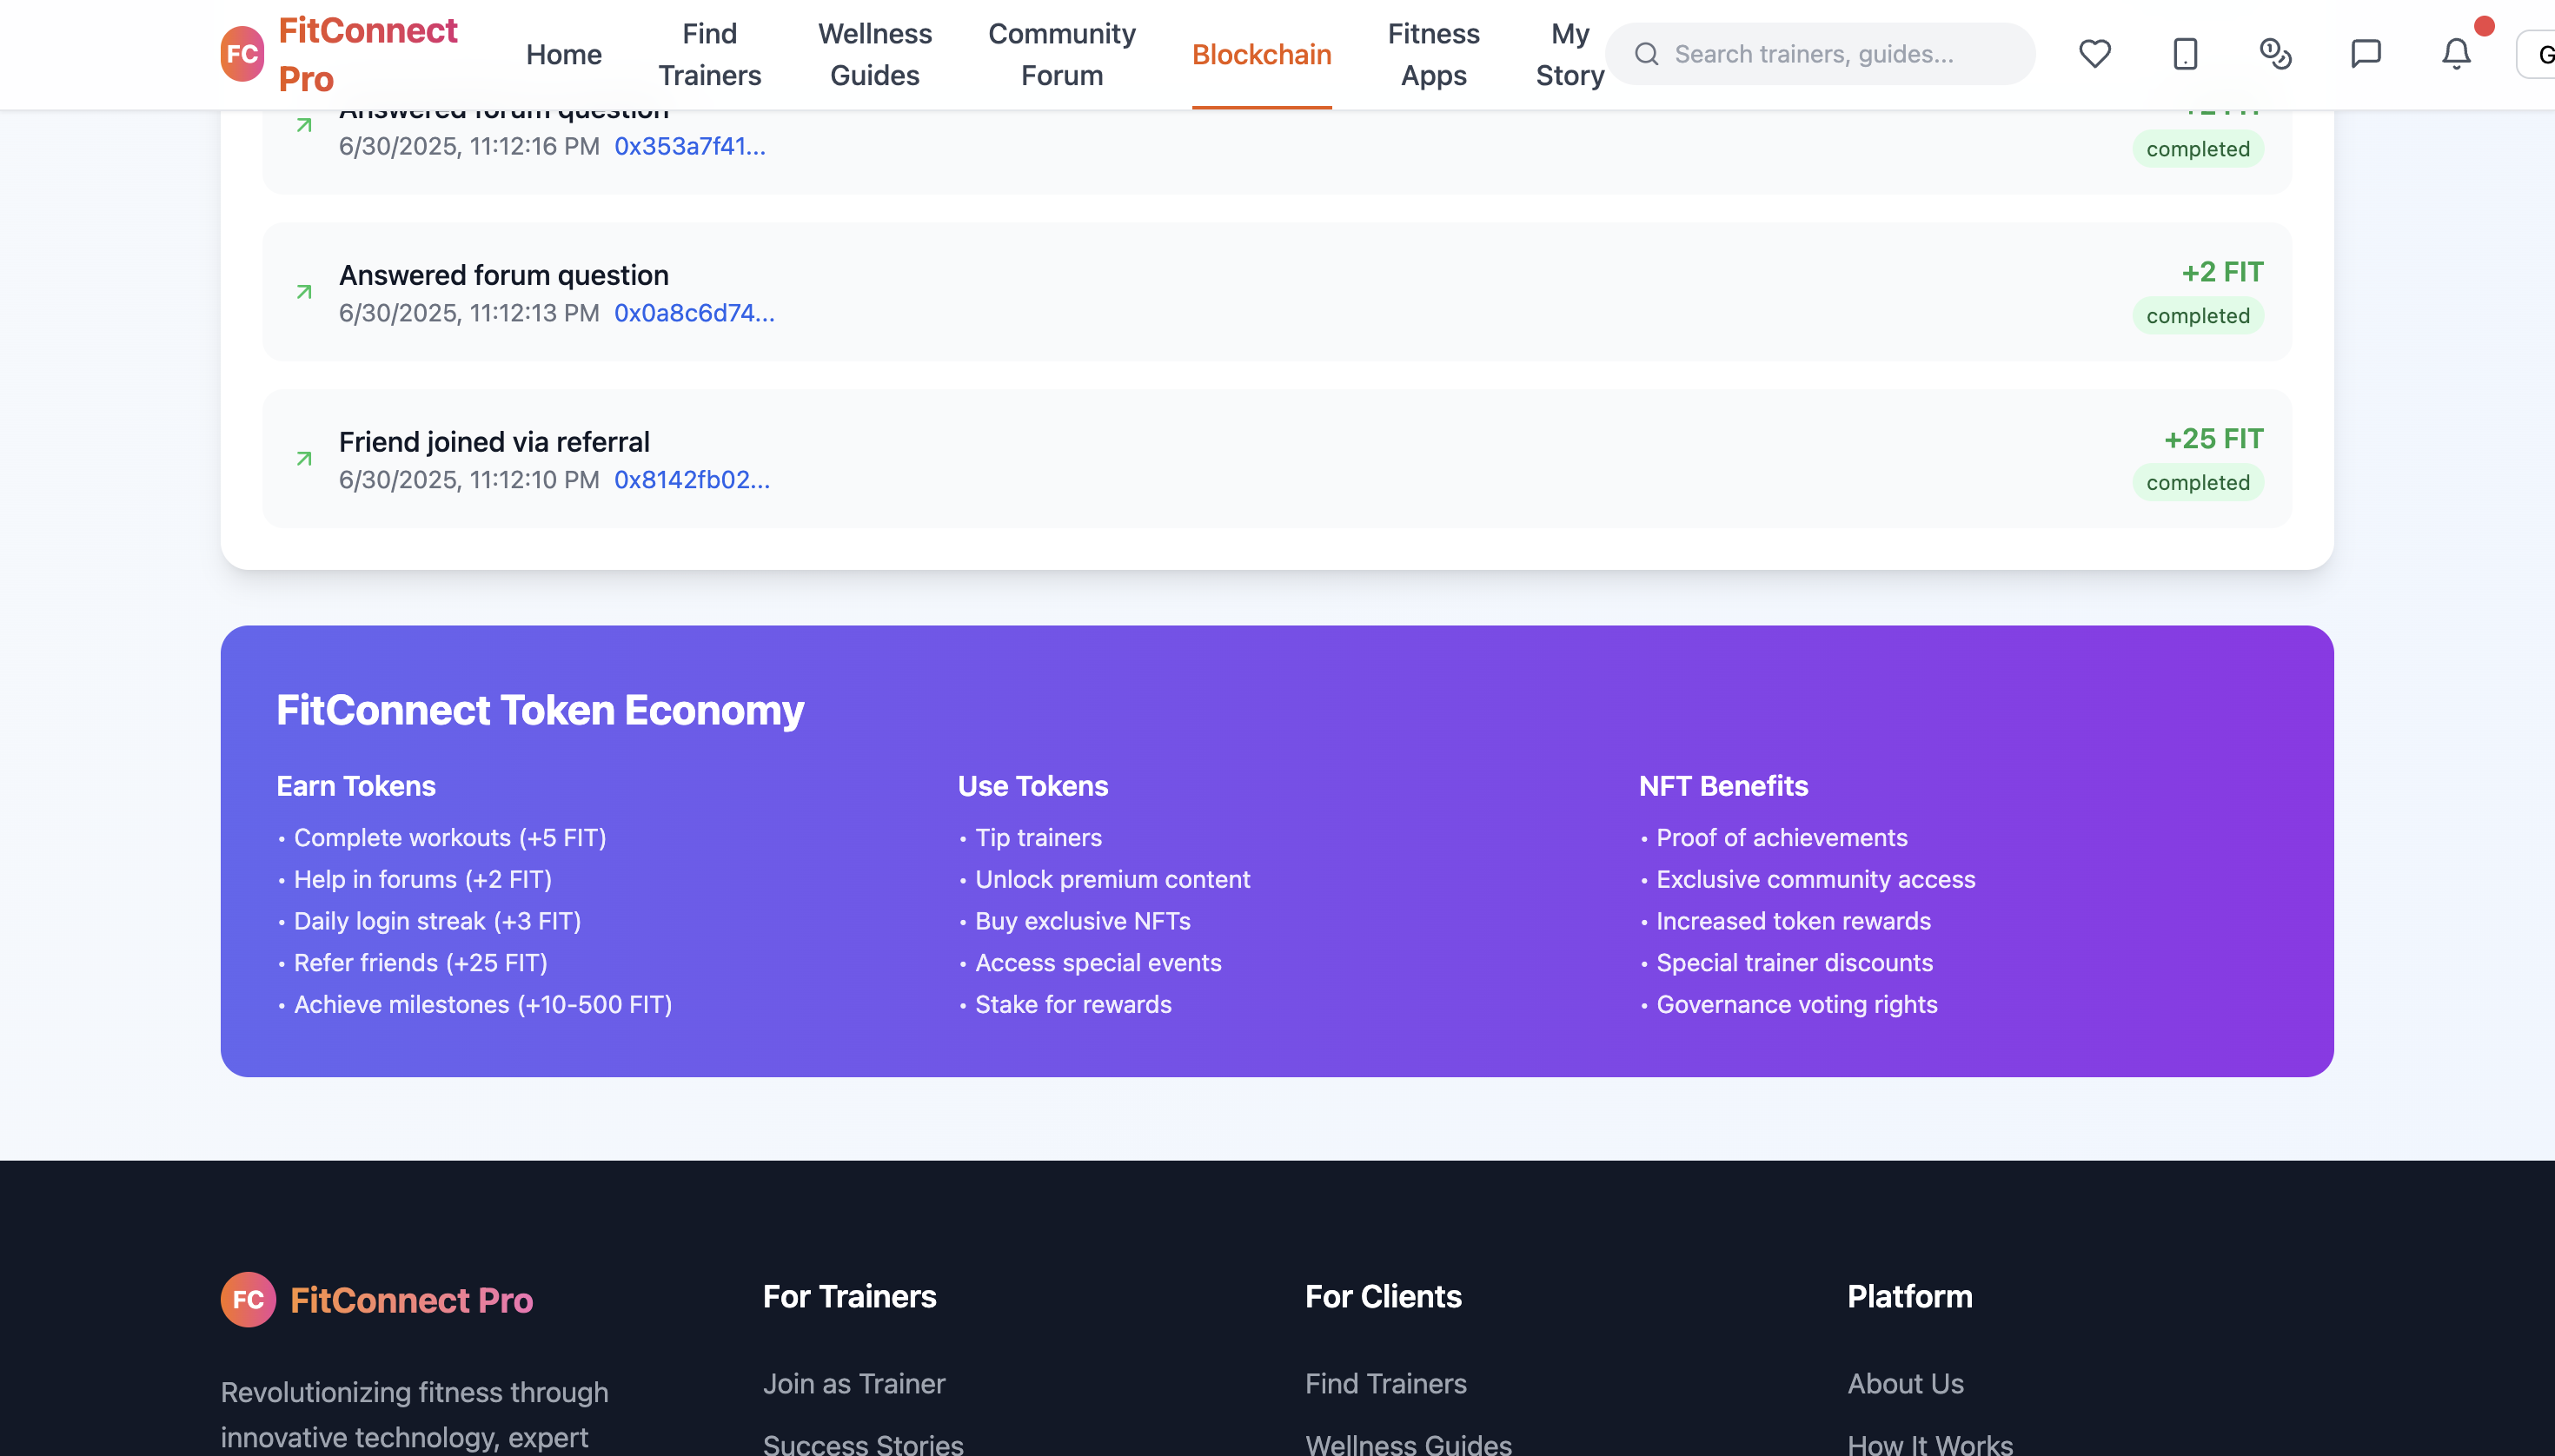Click Find Trainers link in footer

click(1385, 1383)
